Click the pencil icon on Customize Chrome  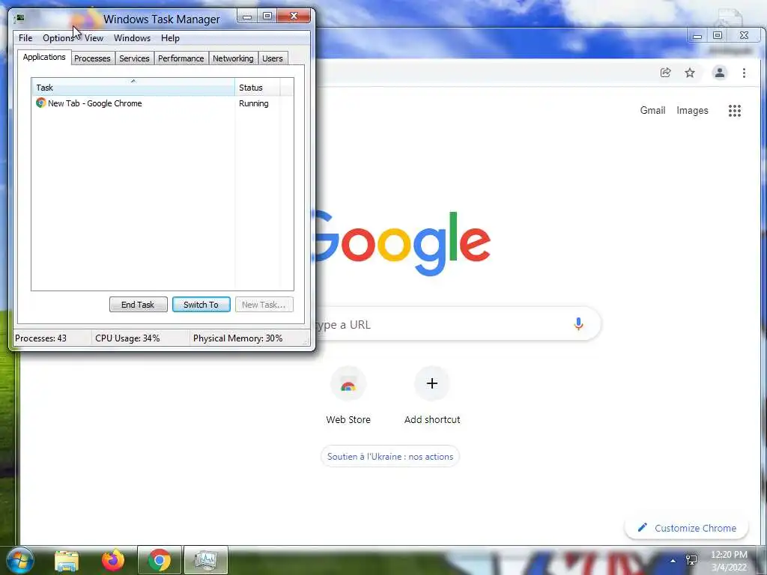(x=642, y=528)
